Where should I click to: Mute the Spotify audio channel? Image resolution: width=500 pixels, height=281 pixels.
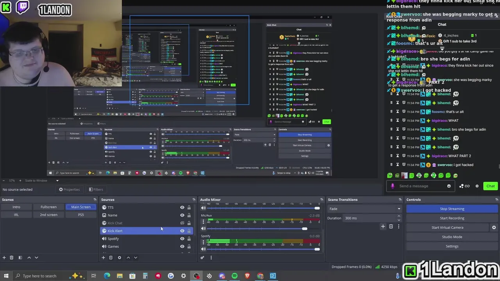click(203, 249)
